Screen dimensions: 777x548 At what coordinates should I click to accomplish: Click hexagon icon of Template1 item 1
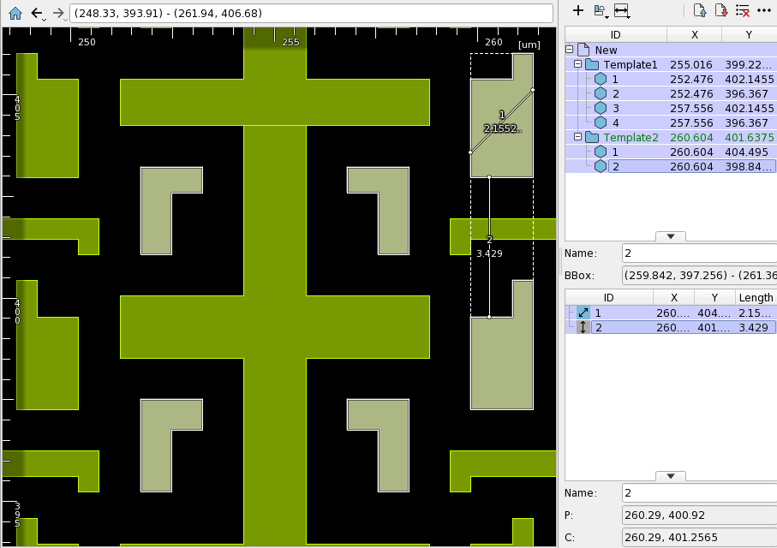click(x=601, y=80)
